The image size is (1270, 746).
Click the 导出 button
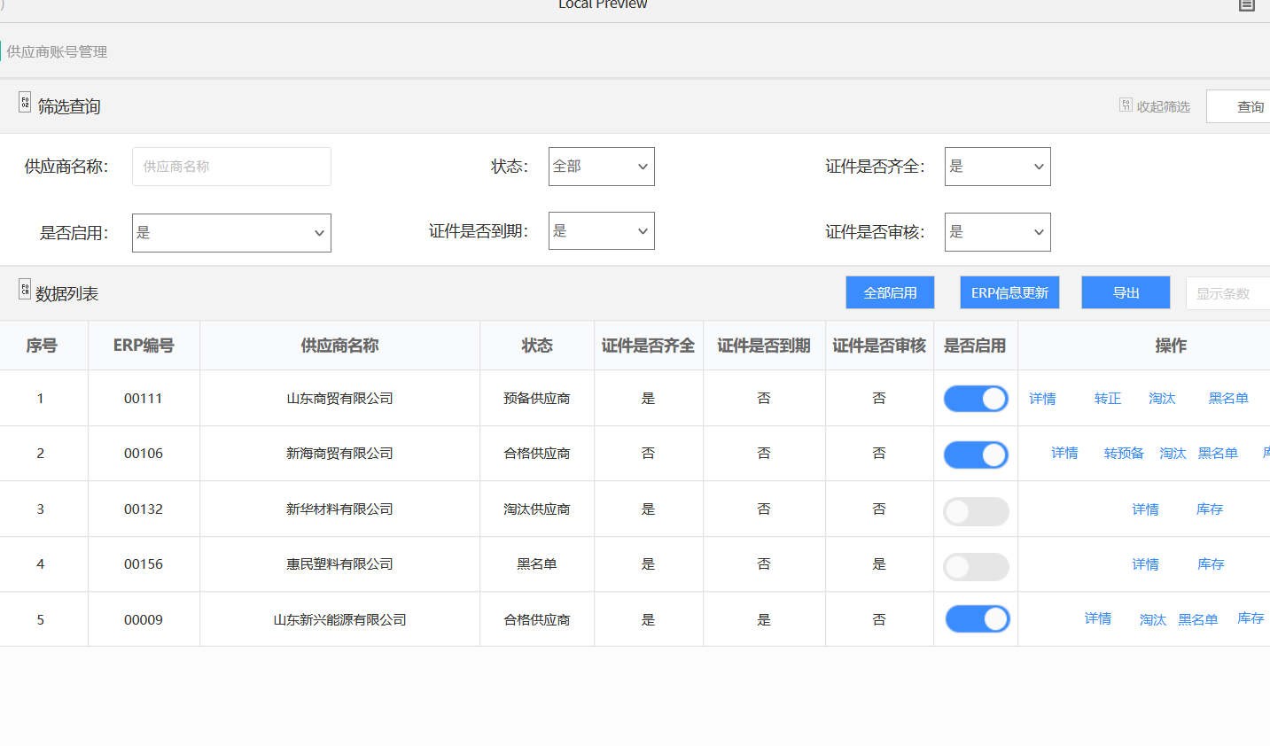tap(1126, 292)
